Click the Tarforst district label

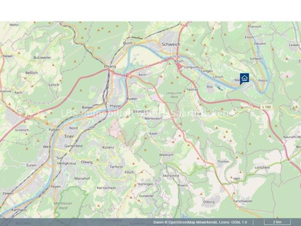(x=116, y=167)
